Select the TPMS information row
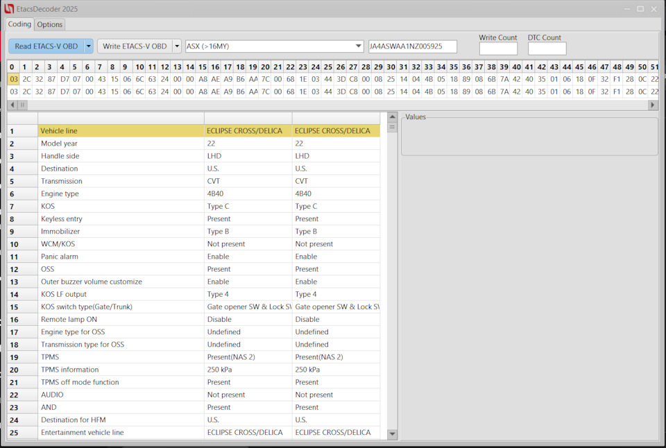The image size is (666, 448). click(x=194, y=370)
